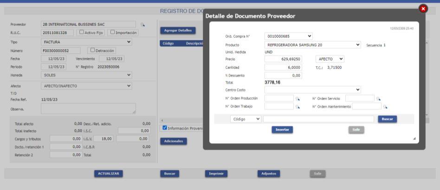The height and width of the screenshot is (190, 440).
Task: Open the Afecto AFECTO/INAFECTO dropdown
Action: (x=86, y=86)
